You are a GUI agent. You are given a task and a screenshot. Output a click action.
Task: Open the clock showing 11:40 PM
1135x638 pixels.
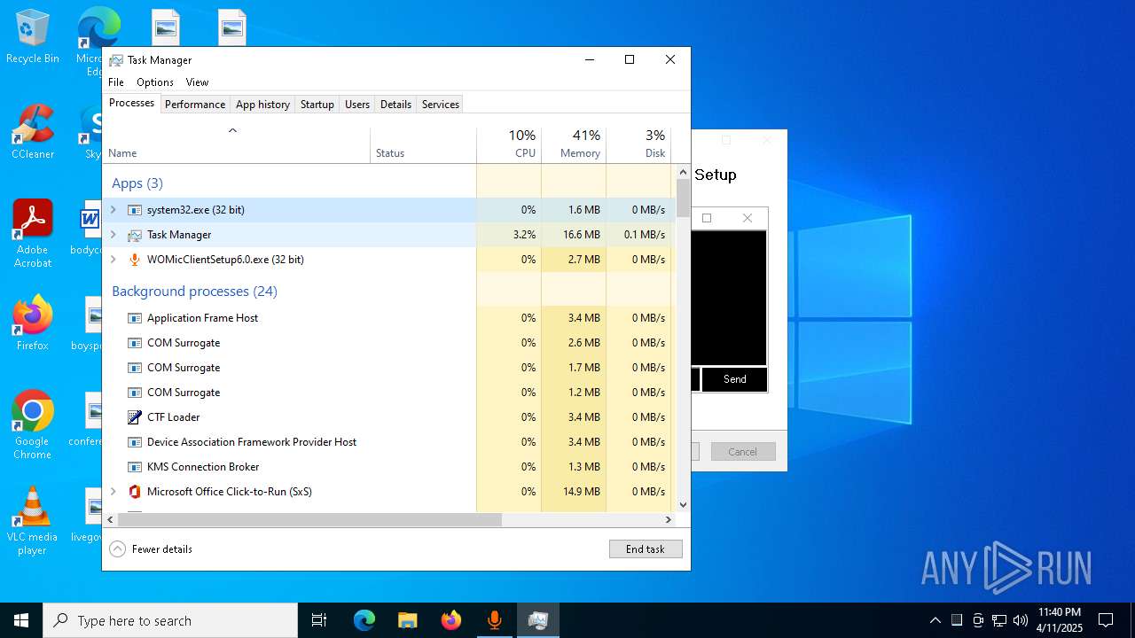pyautogui.click(x=1059, y=620)
